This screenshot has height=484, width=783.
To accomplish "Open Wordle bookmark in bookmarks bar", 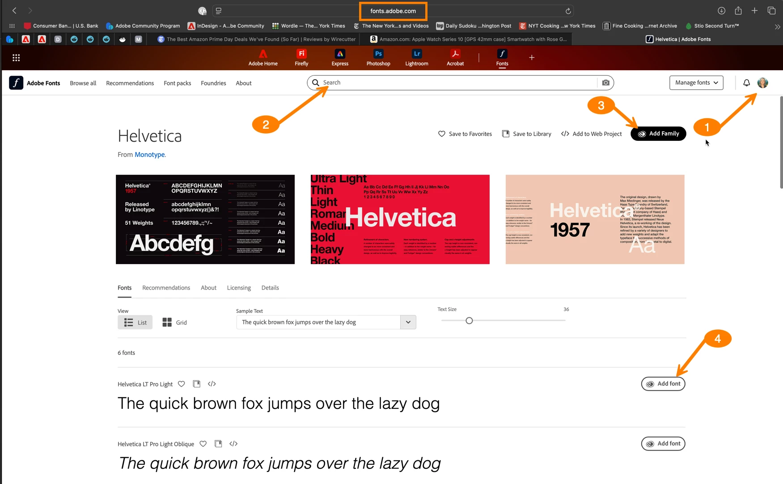I will (x=309, y=26).
